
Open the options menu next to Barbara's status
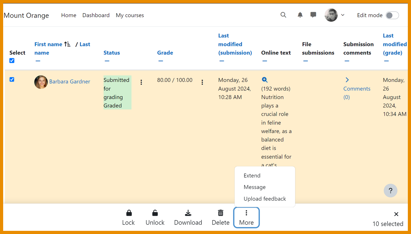click(141, 82)
